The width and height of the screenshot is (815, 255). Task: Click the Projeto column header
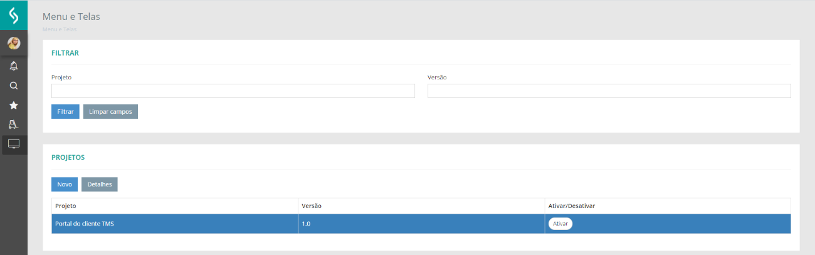[66, 206]
